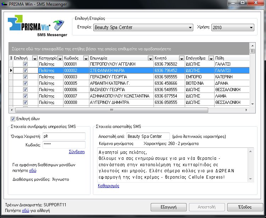Click the phone number 6936 877554
The width and height of the screenshot is (266, 218).
coord(166,96)
